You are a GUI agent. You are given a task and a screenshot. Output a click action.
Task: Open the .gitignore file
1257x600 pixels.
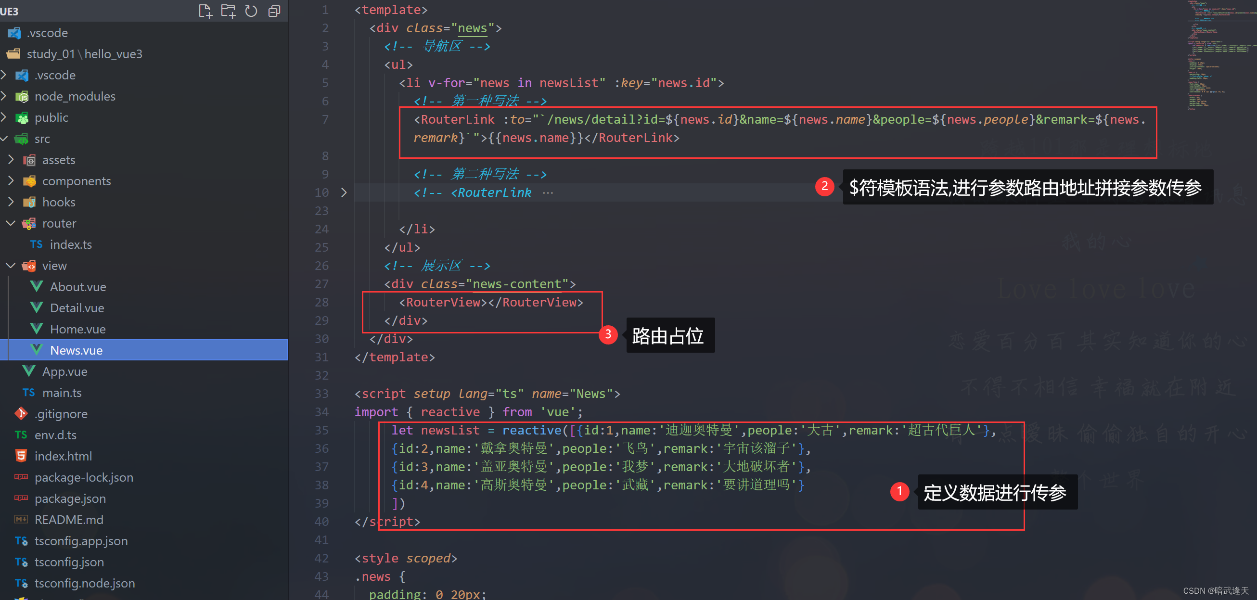(x=61, y=414)
